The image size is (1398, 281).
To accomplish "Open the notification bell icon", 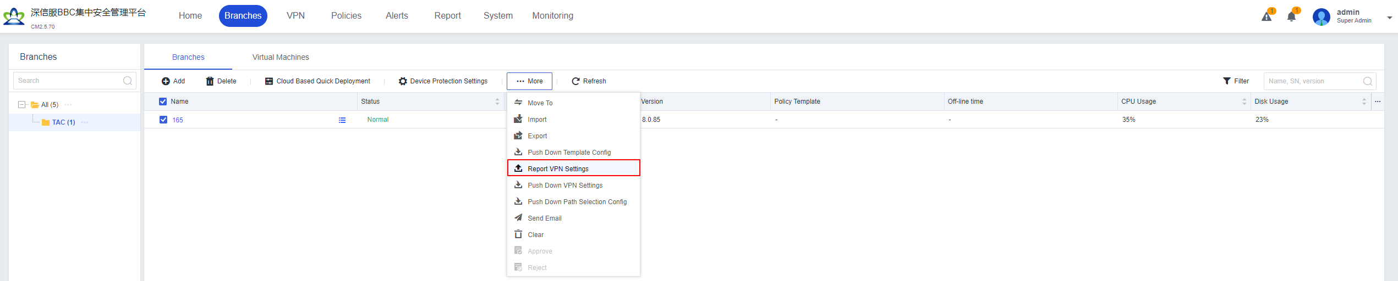I will point(1291,16).
